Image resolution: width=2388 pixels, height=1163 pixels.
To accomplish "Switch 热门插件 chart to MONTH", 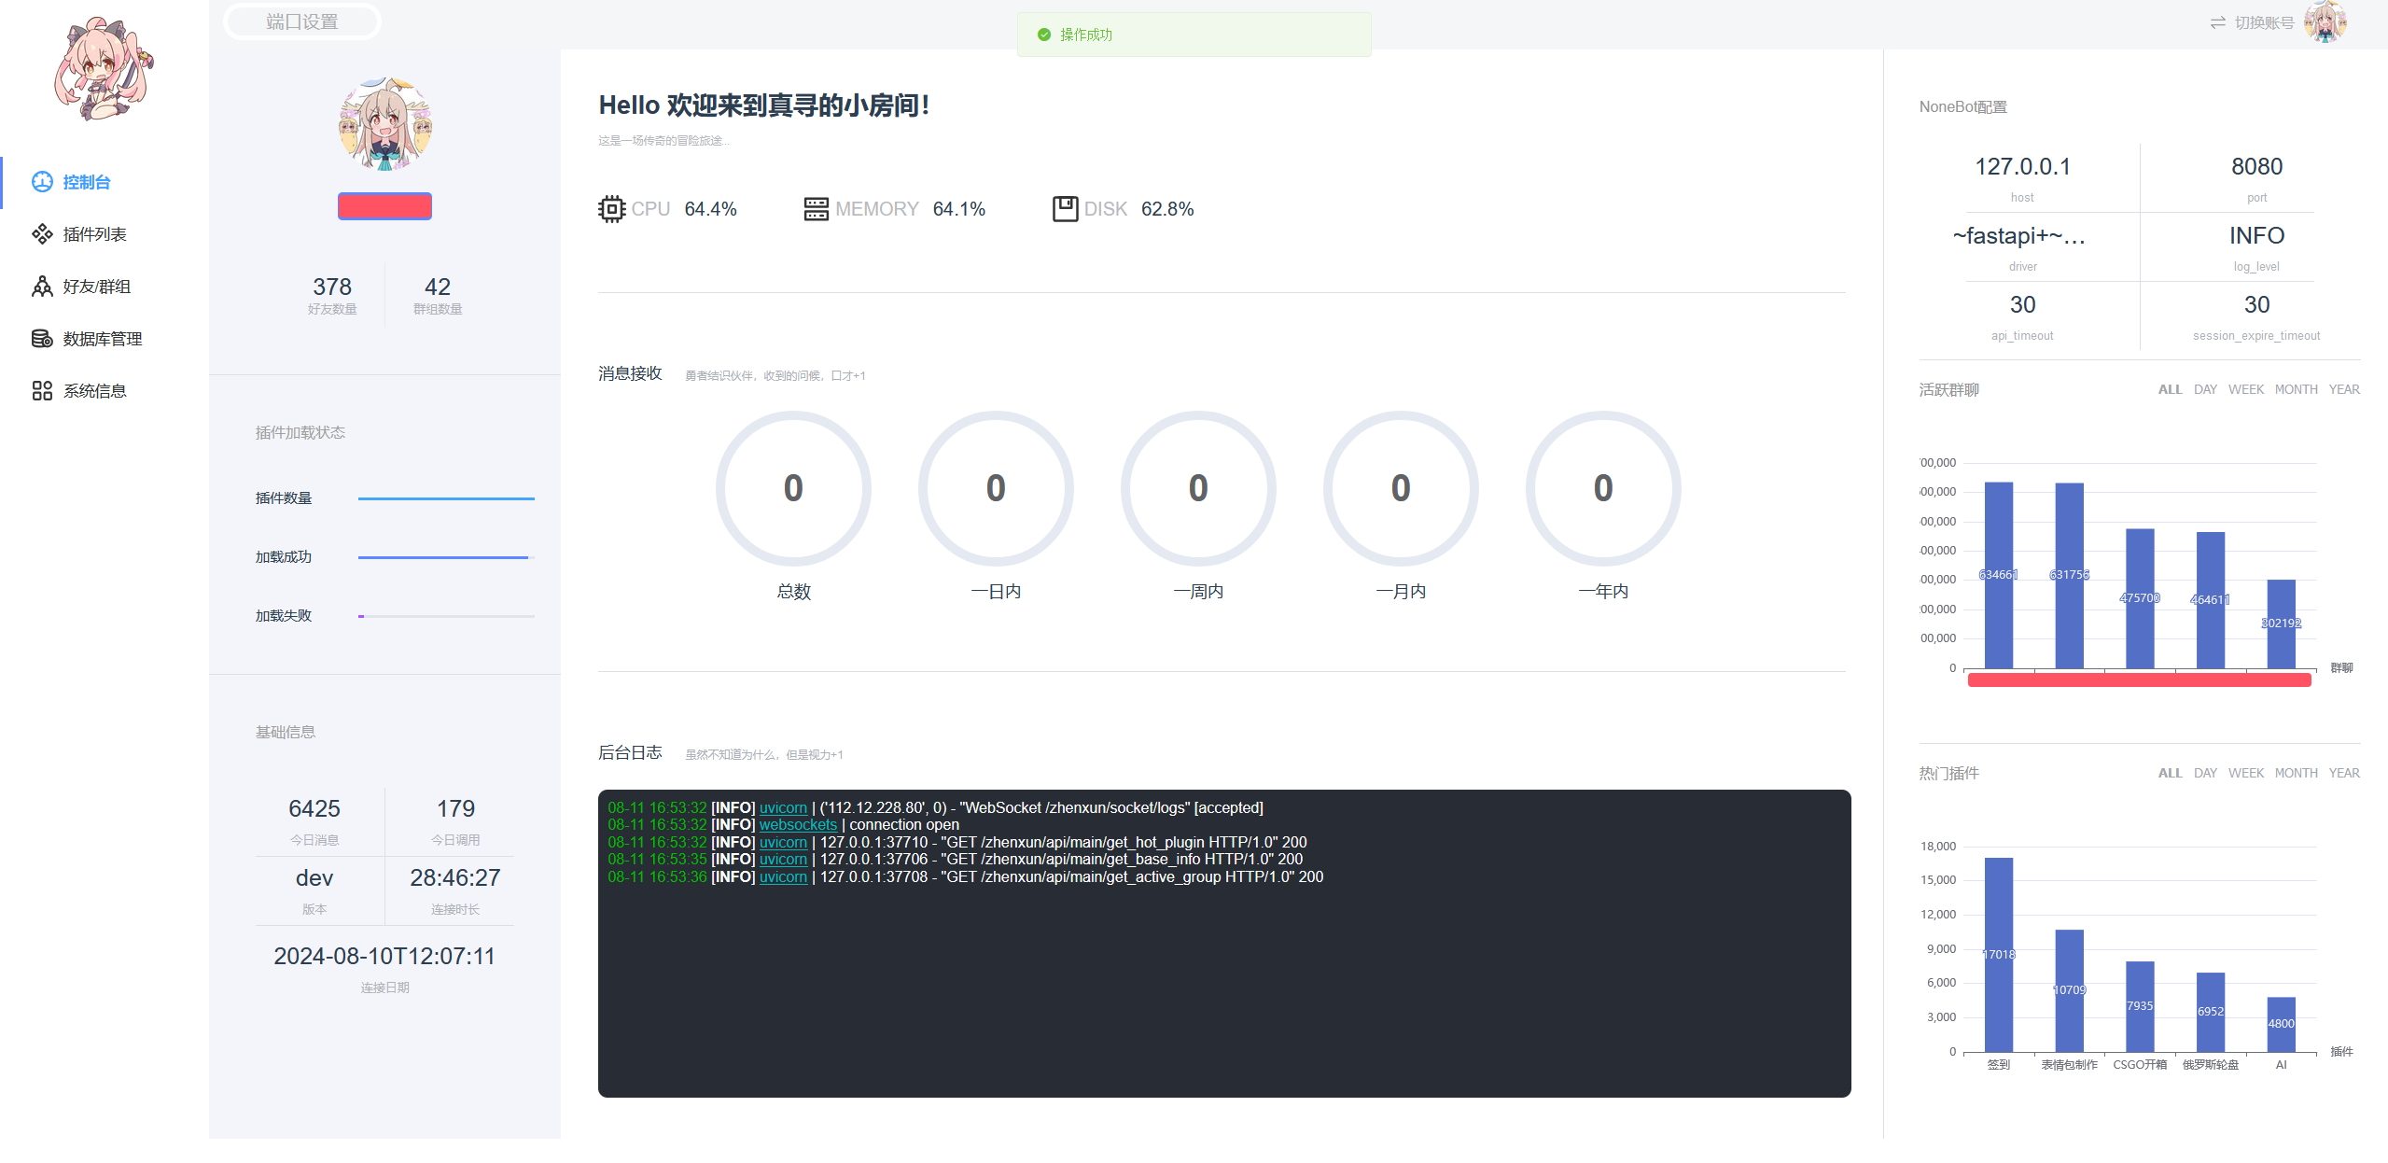I will [2295, 773].
